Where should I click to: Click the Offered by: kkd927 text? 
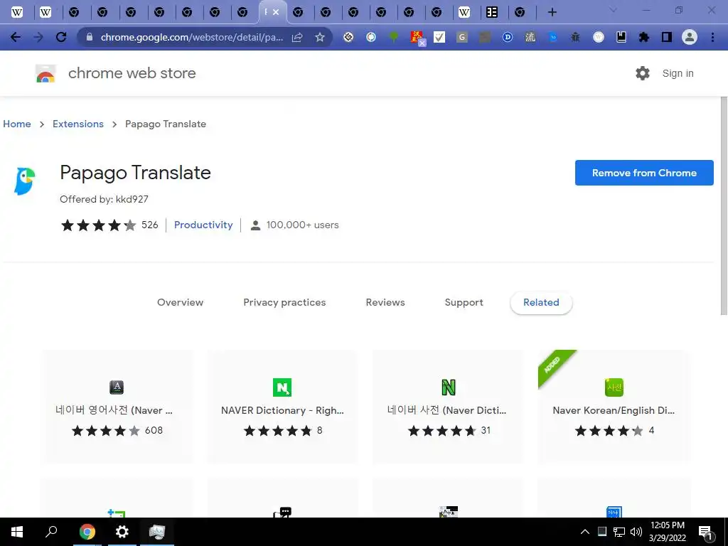[104, 199]
